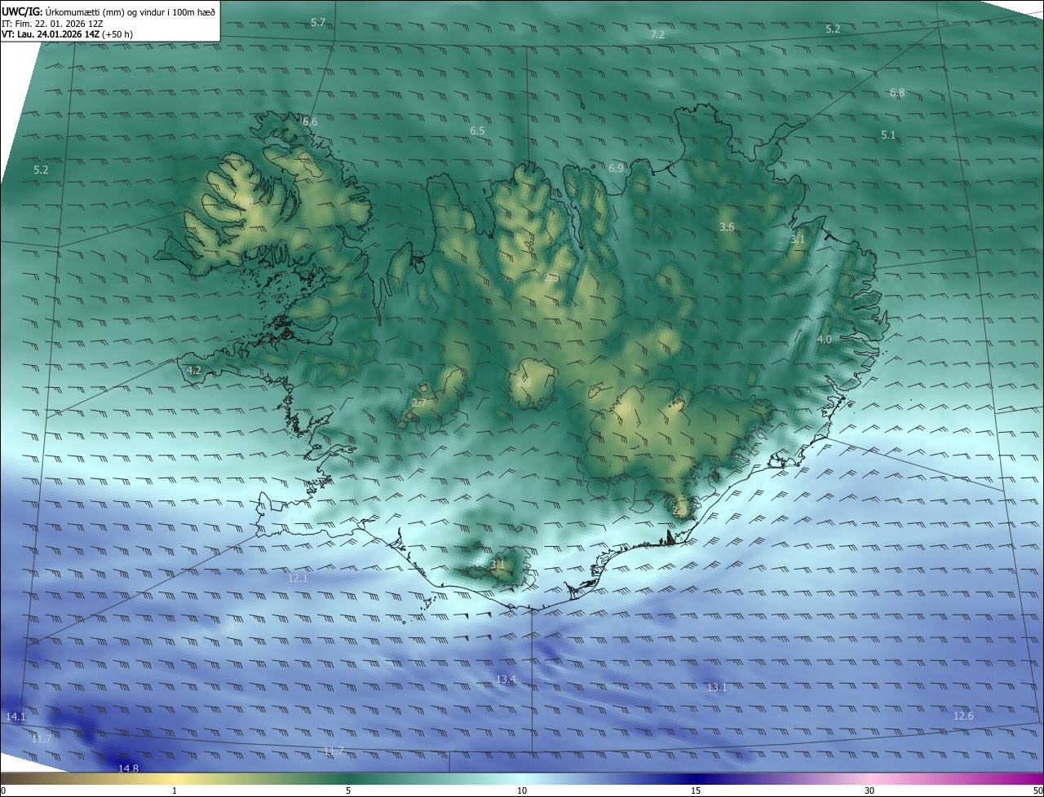Click the 14.1 value label
The height and width of the screenshot is (797, 1044).
(16, 717)
